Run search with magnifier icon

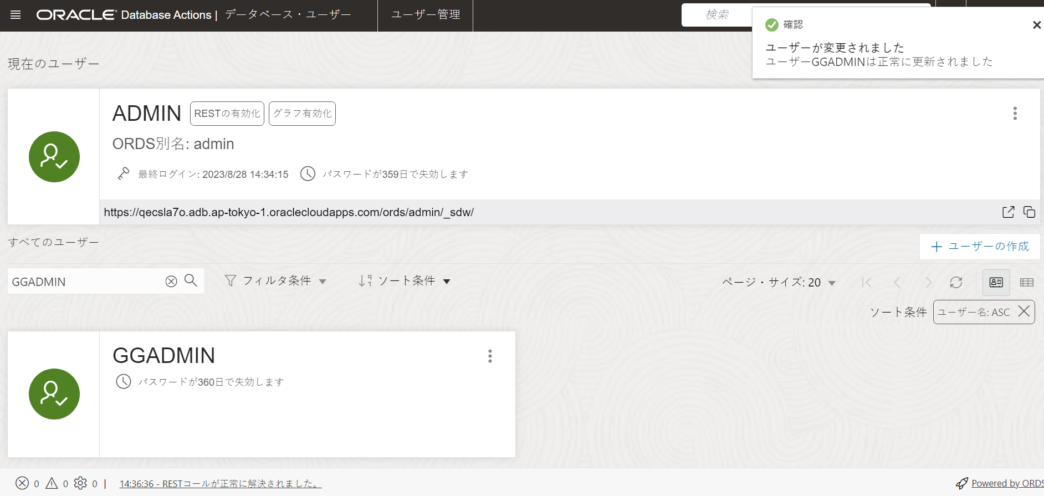coord(191,281)
